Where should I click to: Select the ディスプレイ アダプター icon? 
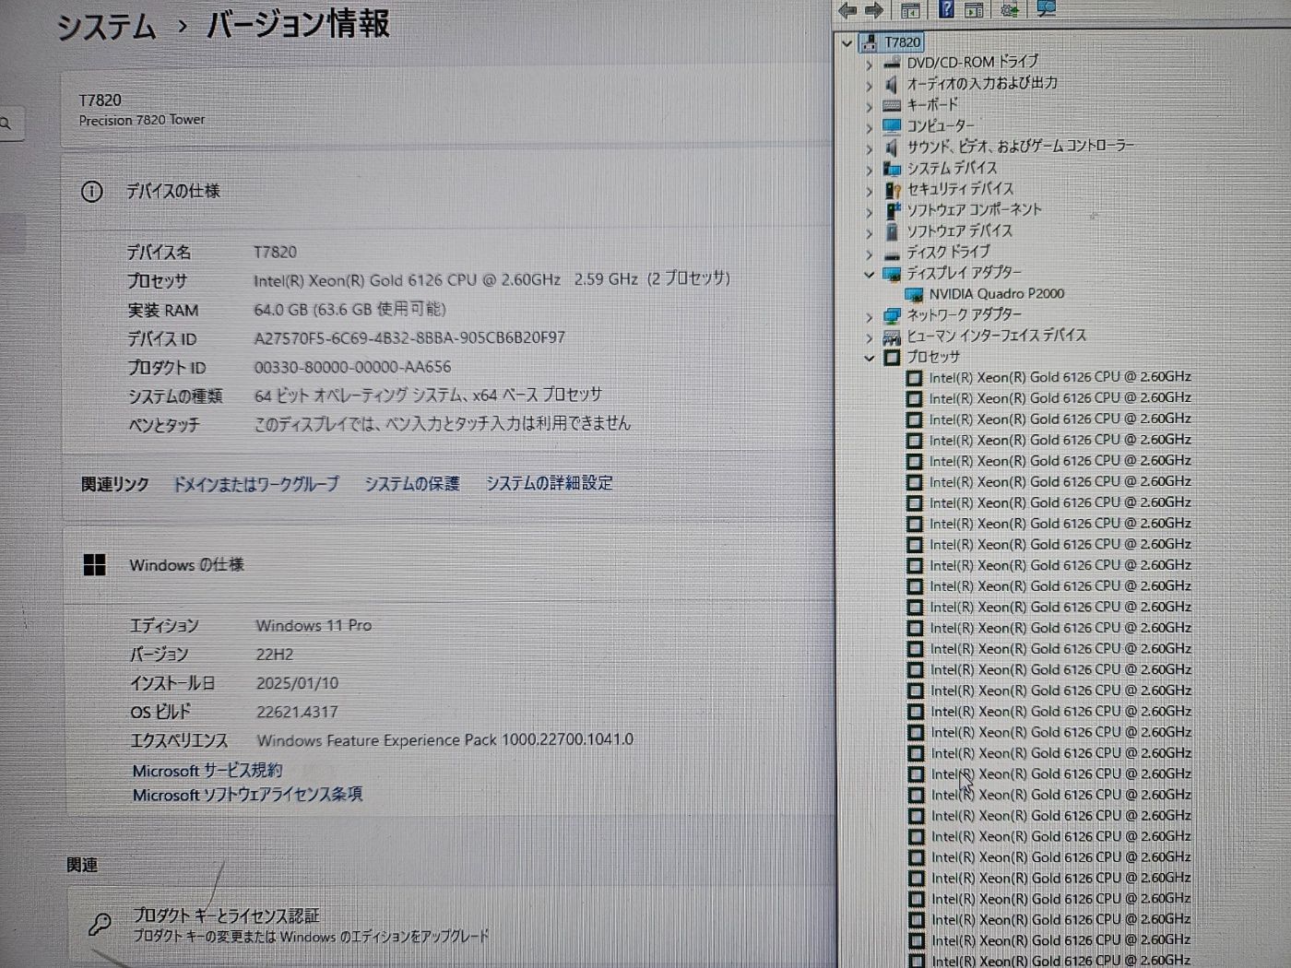click(892, 274)
